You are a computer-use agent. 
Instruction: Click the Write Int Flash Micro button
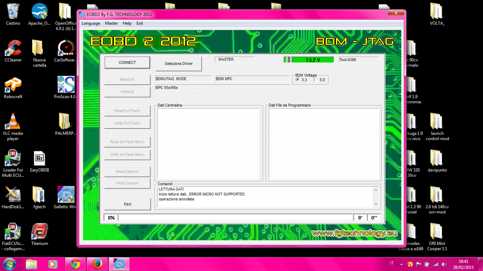(x=127, y=155)
